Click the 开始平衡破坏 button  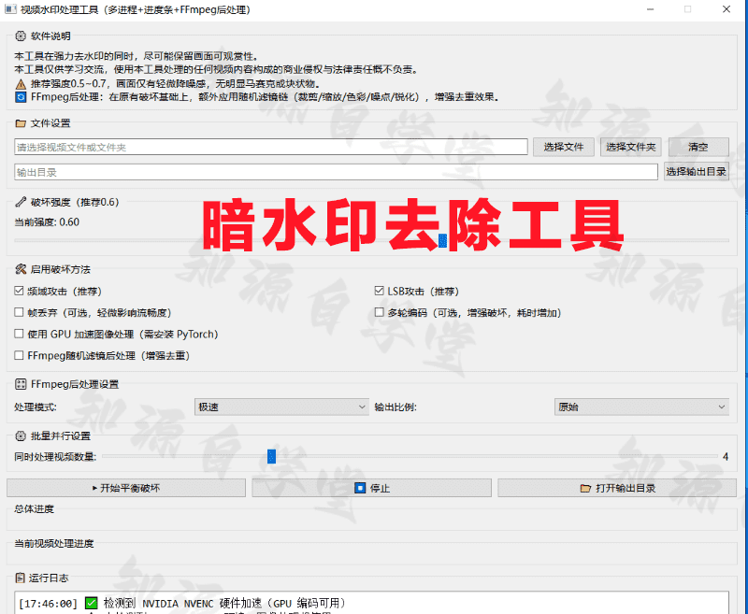tap(126, 488)
